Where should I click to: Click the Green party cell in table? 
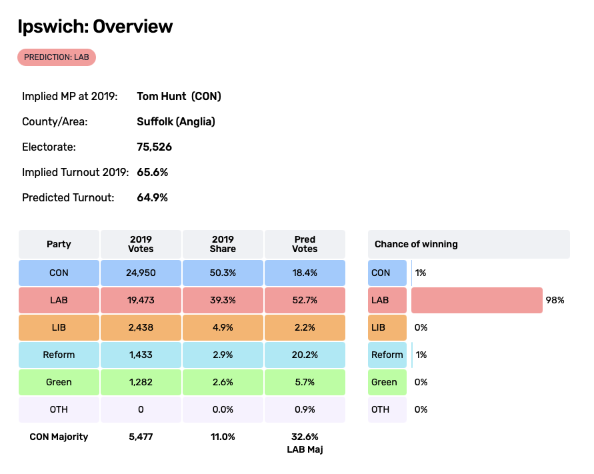(59, 382)
